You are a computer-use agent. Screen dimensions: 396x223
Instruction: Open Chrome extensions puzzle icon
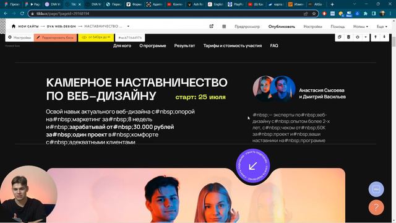(366, 14)
